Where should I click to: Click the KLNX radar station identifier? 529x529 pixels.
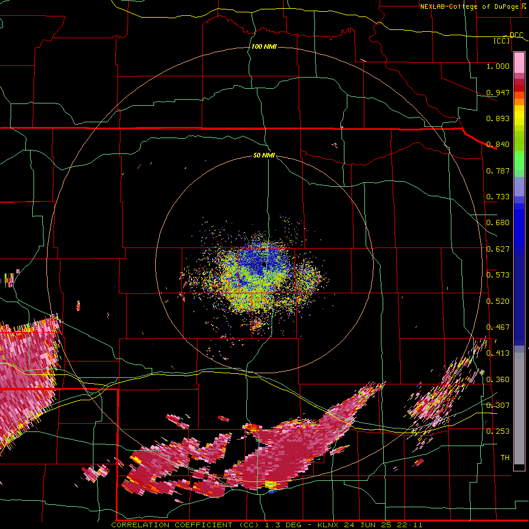[x=329, y=525]
